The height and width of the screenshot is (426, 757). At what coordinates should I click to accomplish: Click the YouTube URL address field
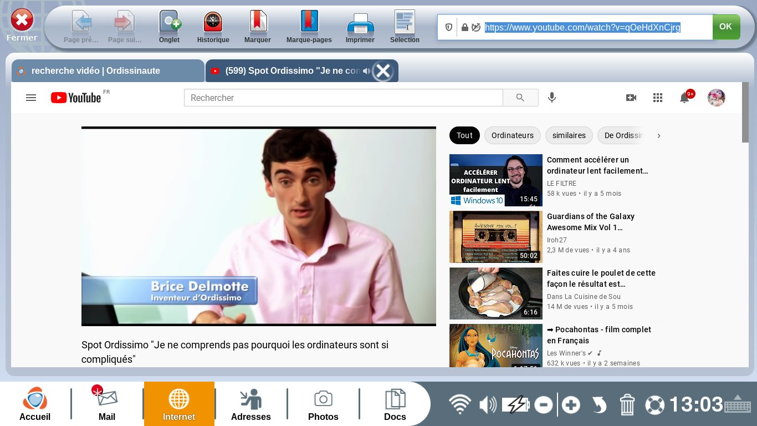[x=582, y=27]
